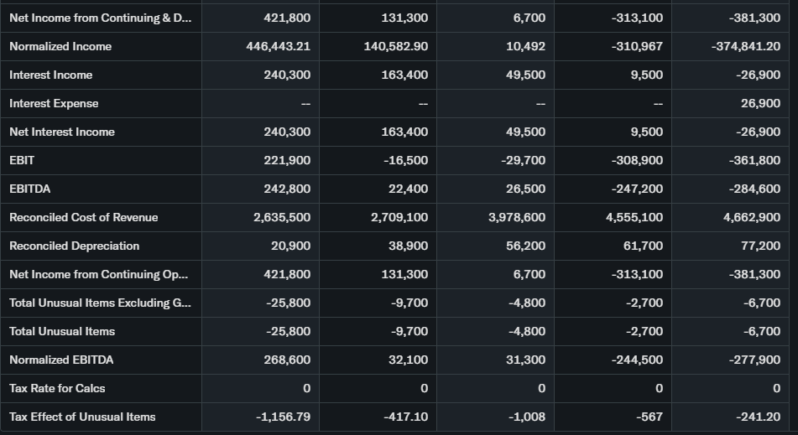This screenshot has width=798, height=435.
Task: Click the Normalized Income value 446,443.21
Action: 278,46
